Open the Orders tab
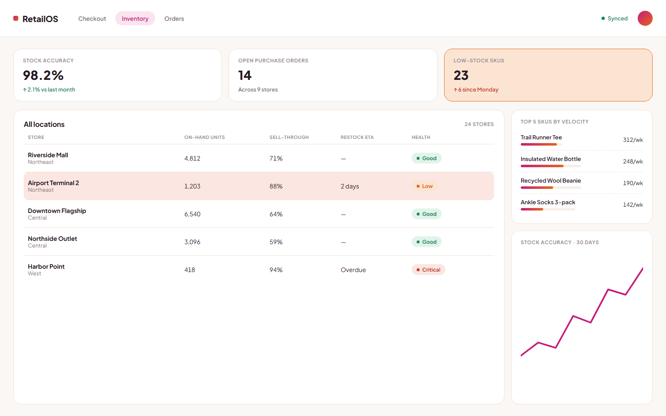Screen dimensions: 666x416 click(x=174, y=19)
